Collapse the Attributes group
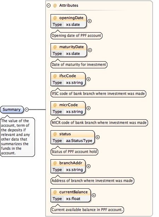The height and width of the screenshot is (217, 159). tap(48, 6)
